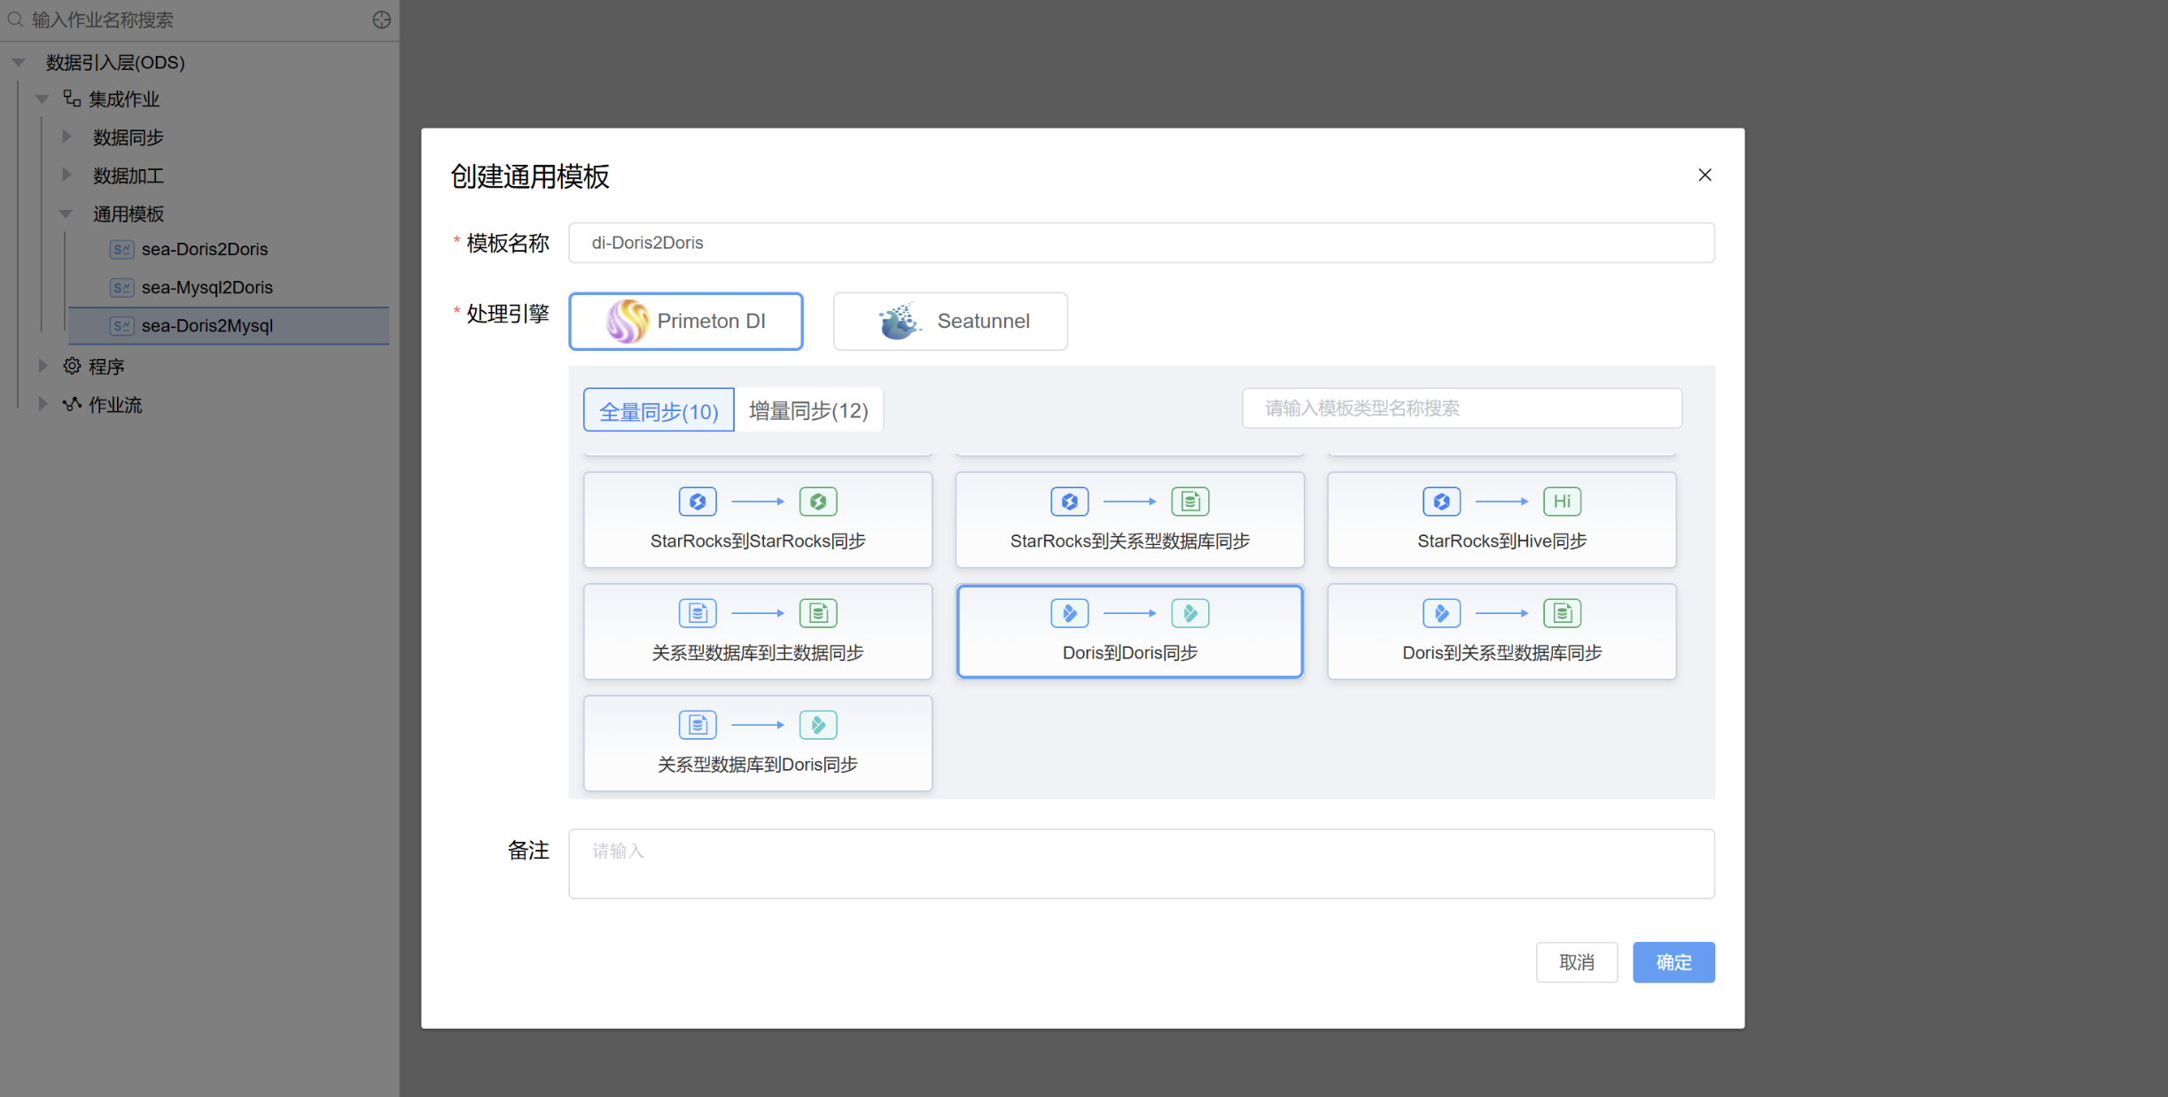Click the gear icon next to 程序
The image size is (2168, 1097).
[72, 366]
